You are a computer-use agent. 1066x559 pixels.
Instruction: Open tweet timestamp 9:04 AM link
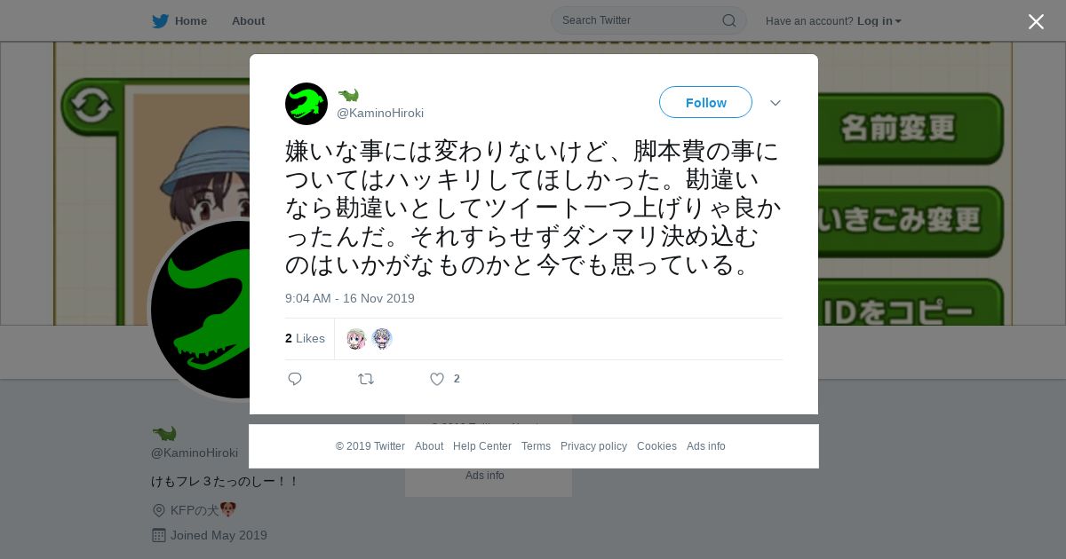[x=350, y=298]
